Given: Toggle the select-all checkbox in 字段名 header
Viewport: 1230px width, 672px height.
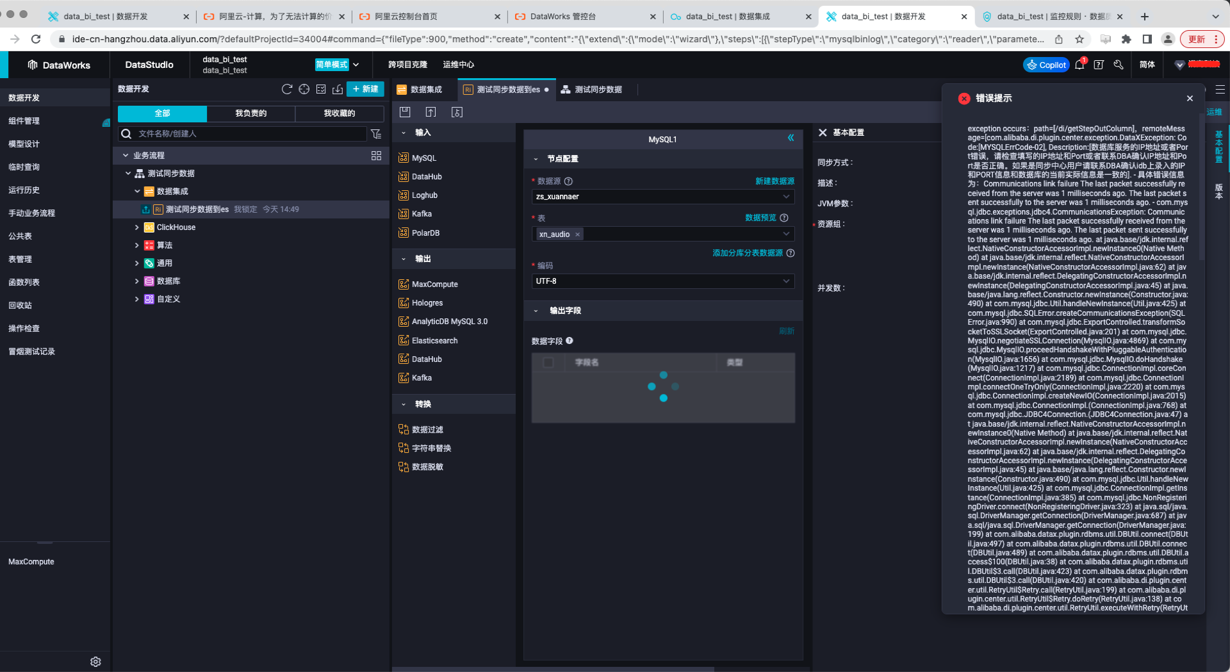Looking at the screenshot, I should (548, 363).
